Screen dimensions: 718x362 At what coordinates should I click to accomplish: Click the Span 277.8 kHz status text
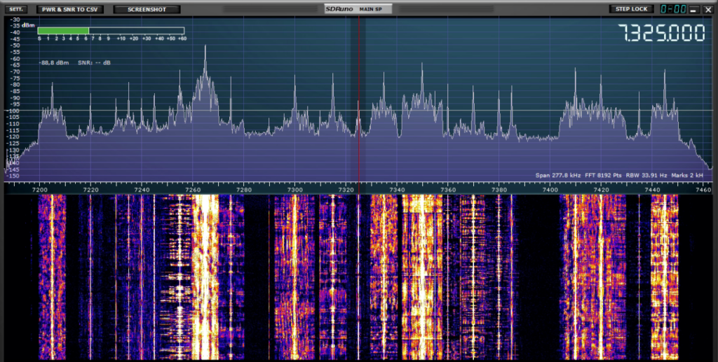point(560,176)
